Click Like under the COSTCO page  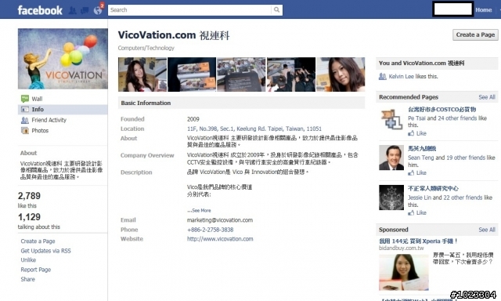(421, 133)
